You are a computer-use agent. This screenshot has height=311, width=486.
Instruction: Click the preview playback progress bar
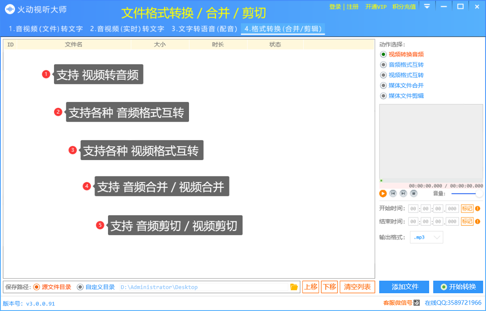pos(431,180)
